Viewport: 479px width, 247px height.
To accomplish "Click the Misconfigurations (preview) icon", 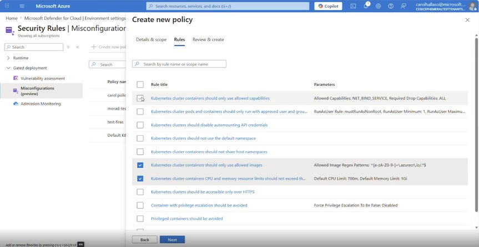I will click(16, 91).
